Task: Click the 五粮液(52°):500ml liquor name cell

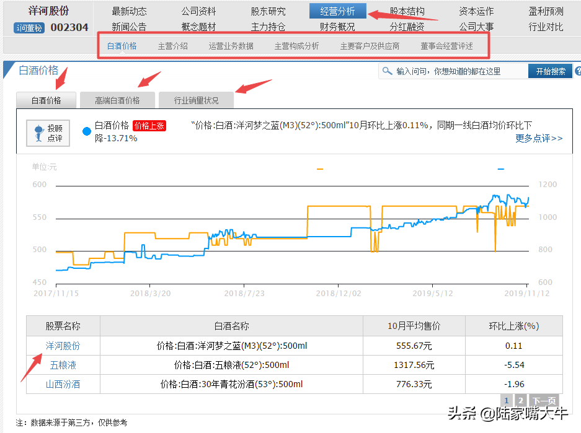Action: pyautogui.click(x=231, y=365)
